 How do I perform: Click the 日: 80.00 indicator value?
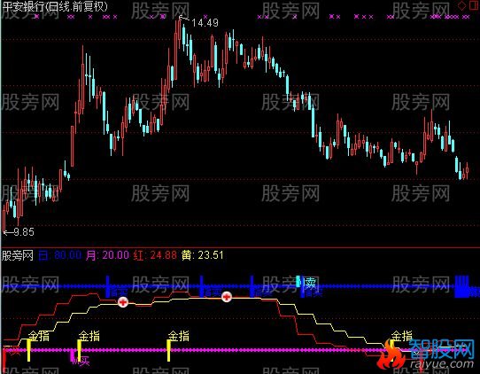tap(60, 255)
